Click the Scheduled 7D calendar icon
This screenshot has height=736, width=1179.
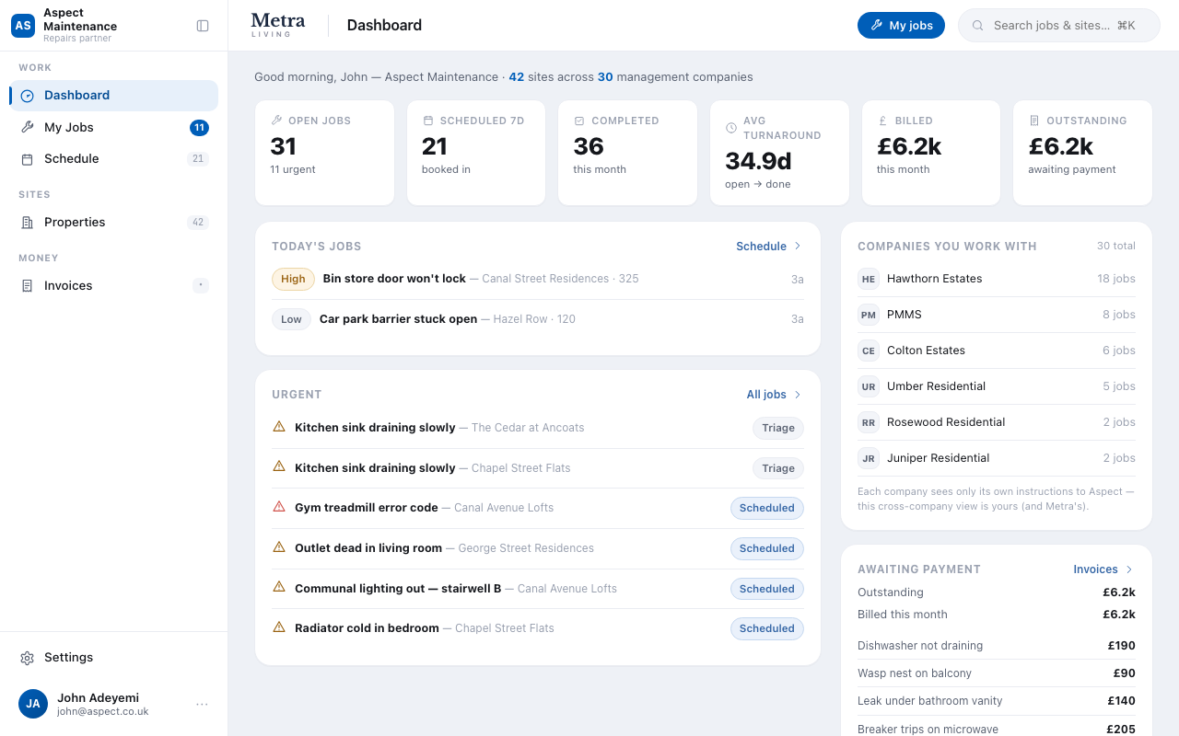[427, 121]
